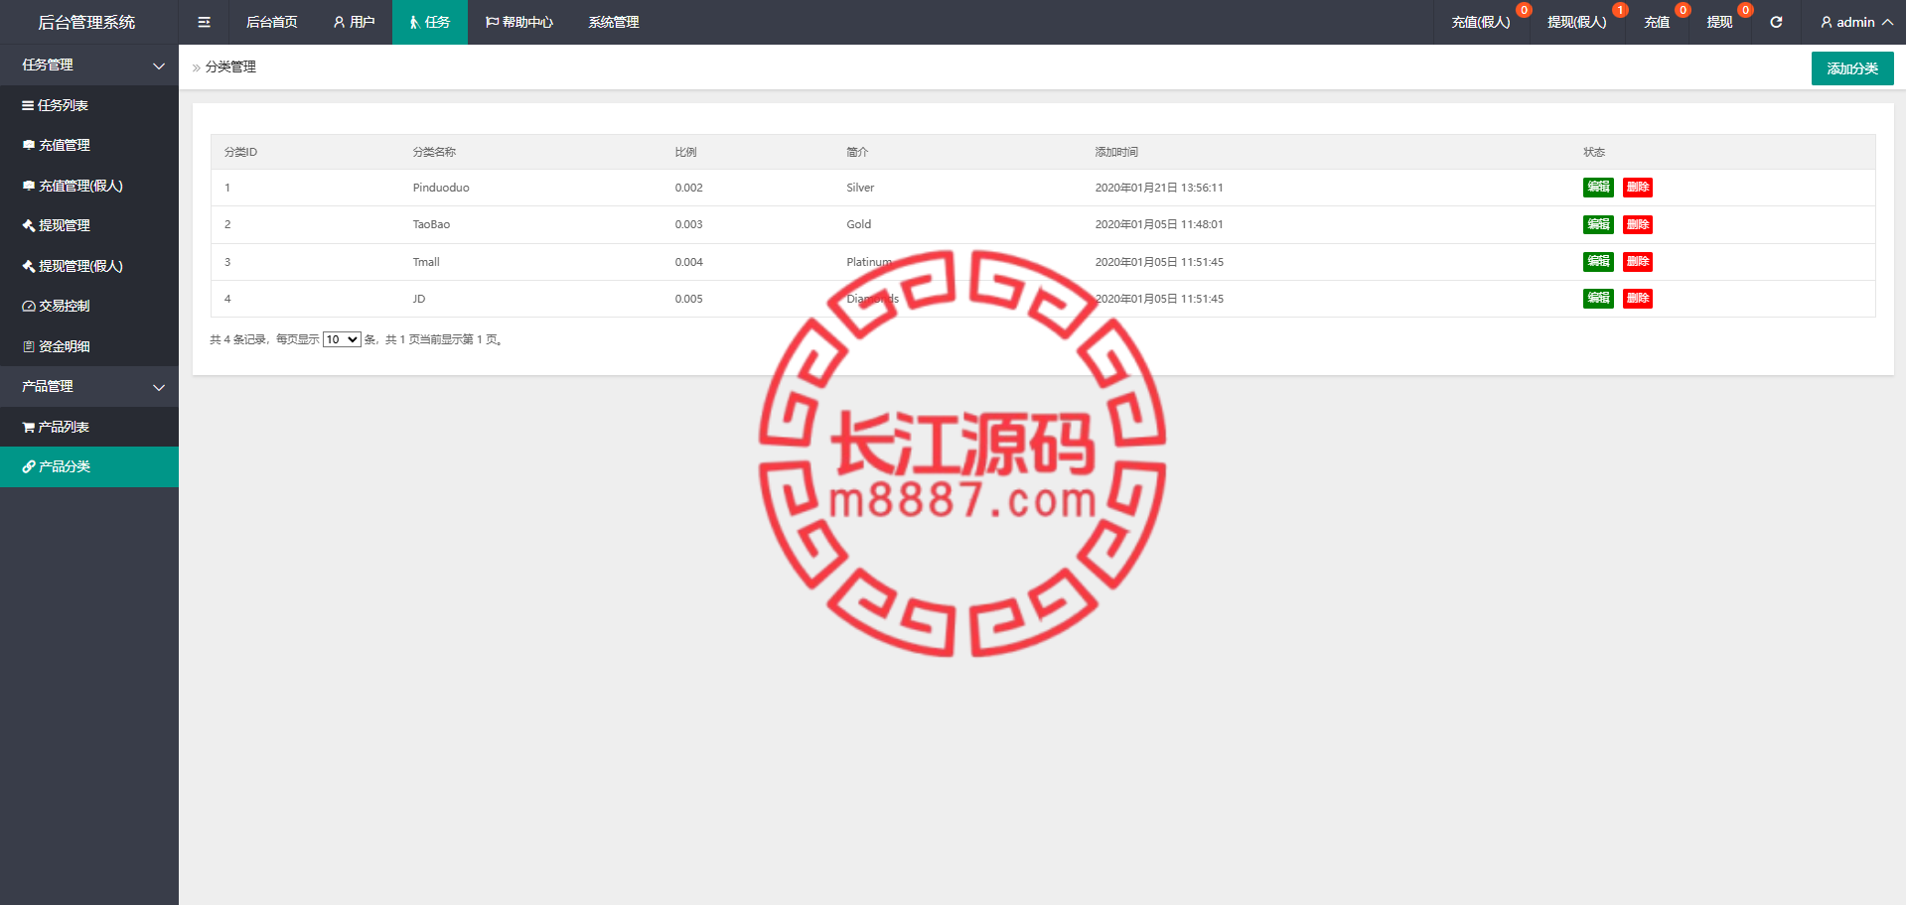Open 提现管理(假人) in sidebar
This screenshot has height=905, width=1906.
pos(89,266)
